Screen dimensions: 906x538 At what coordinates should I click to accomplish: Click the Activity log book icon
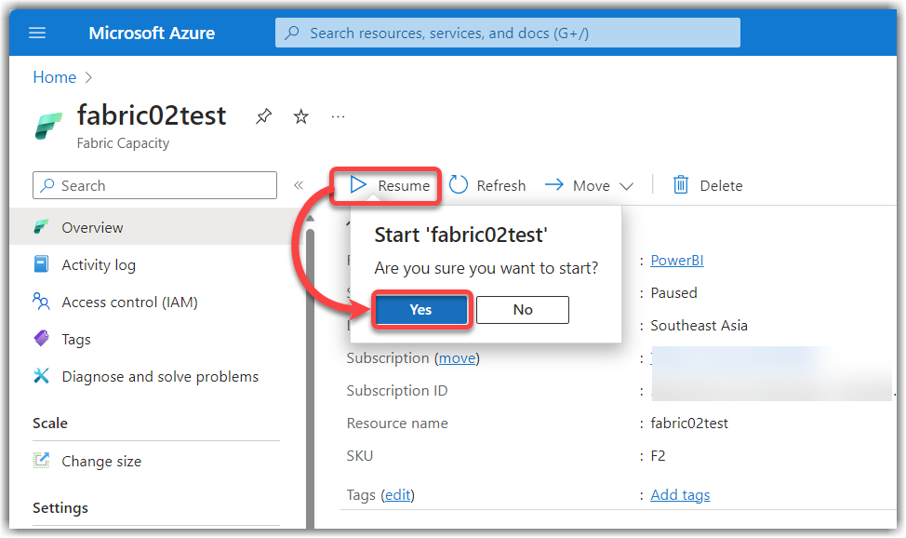tap(41, 264)
